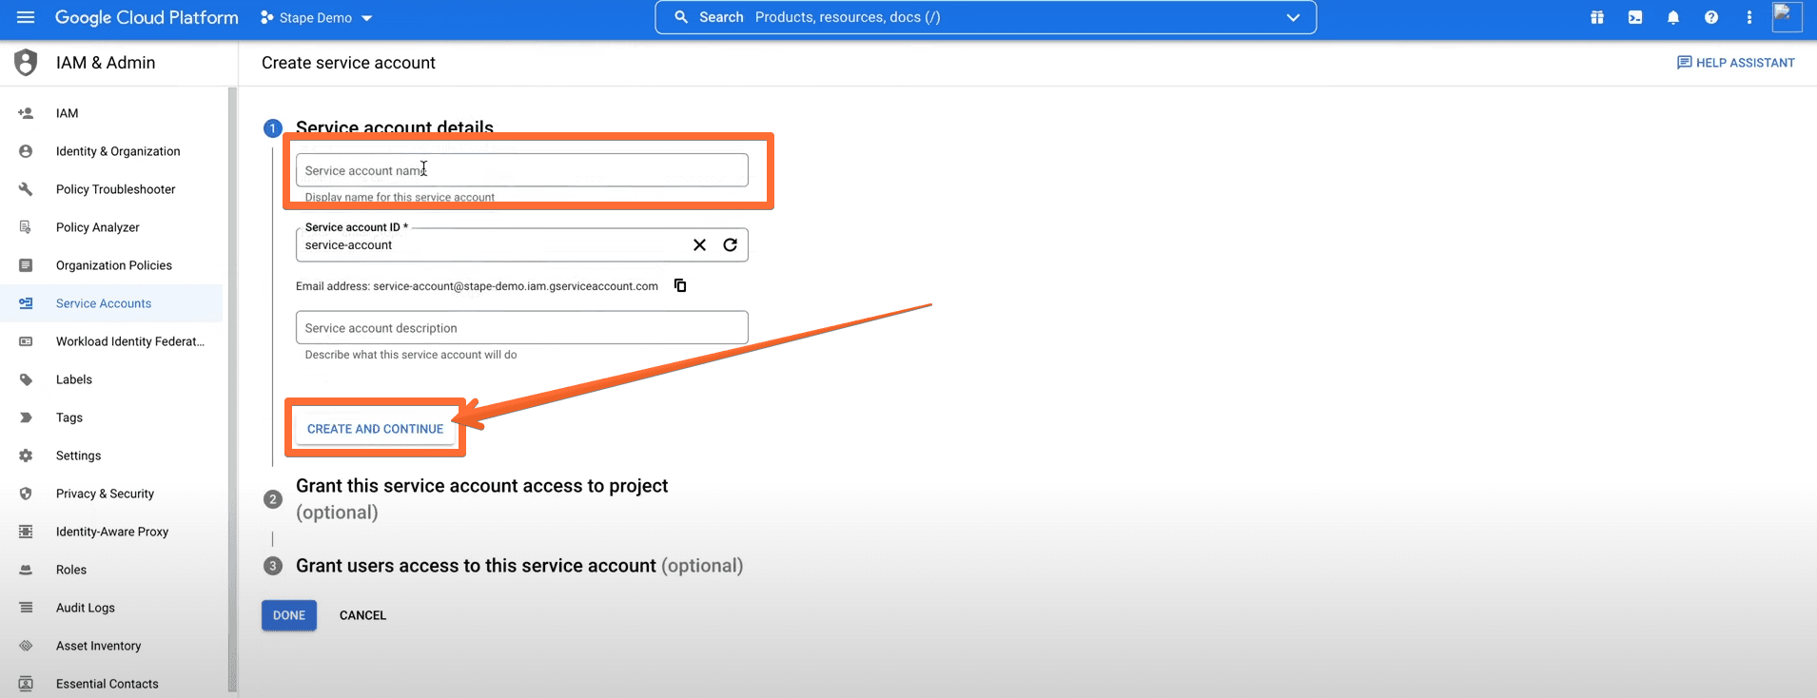The width and height of the screenshot is (1817, 698).
Task: Open Asset Inventory
Action: click(x=98, y=646)
